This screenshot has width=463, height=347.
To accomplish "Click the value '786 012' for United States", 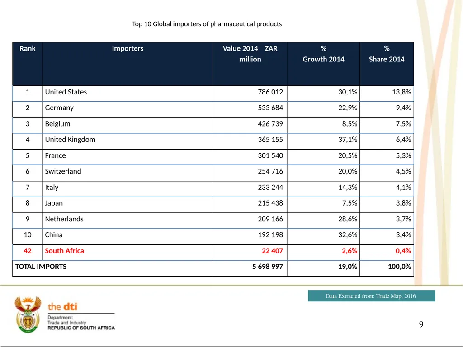I will point(270,92).
